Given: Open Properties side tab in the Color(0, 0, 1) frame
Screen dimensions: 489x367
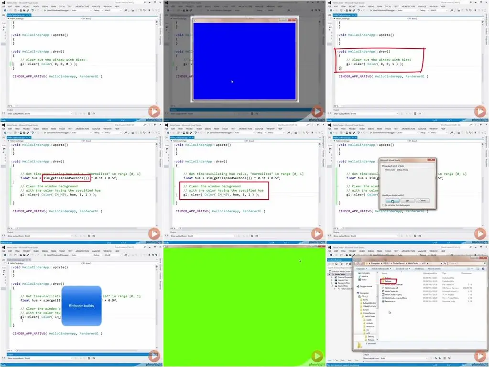Looking at the screenshot, I should coord(486,41).
